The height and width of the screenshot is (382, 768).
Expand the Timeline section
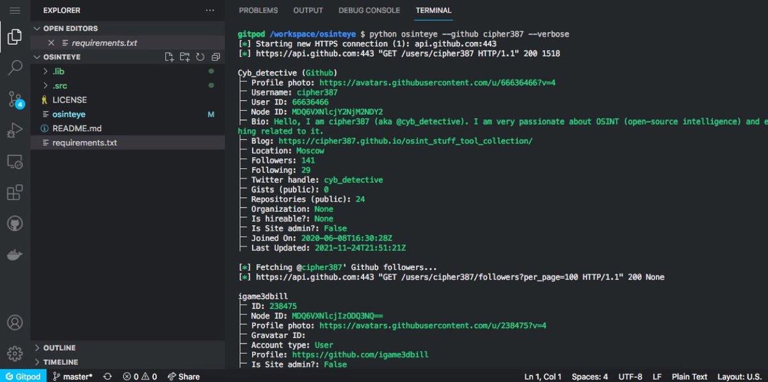[x=127, y=362]
